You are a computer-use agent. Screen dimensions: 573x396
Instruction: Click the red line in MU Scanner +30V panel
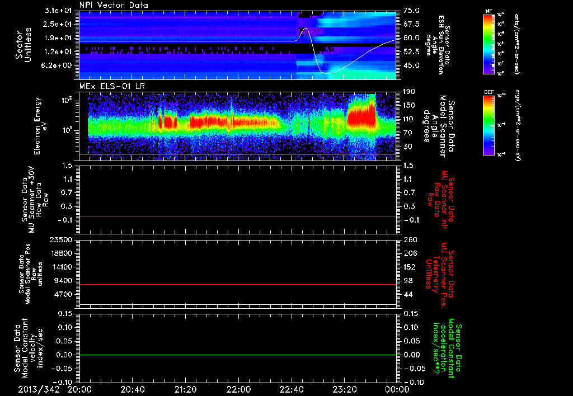pos(238,216)
